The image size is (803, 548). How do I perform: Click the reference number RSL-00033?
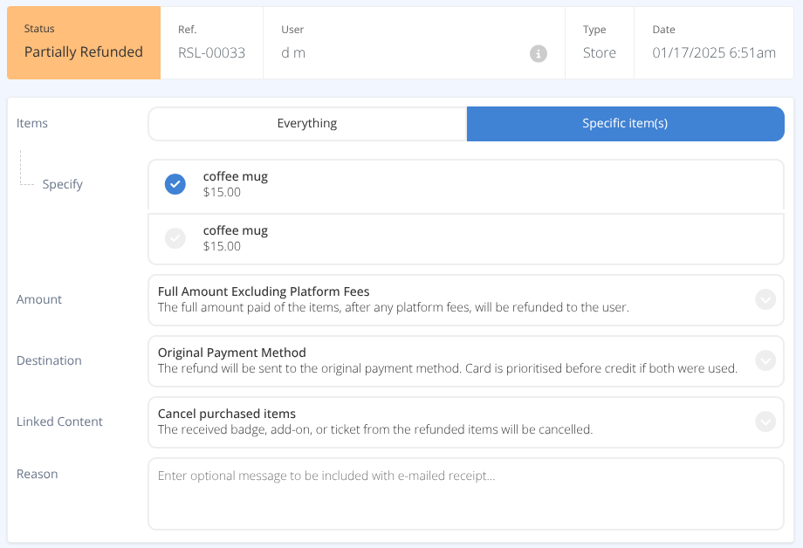(211, 53)
